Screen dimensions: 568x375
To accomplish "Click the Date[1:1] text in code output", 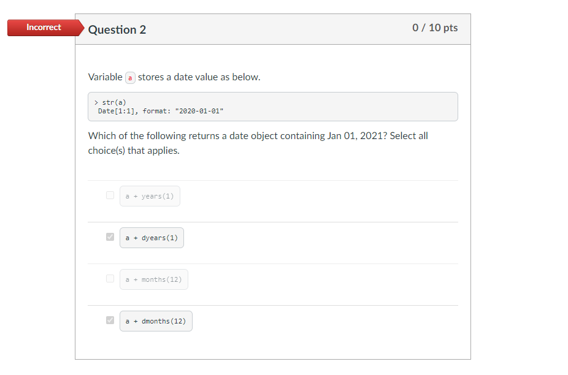I will [x=118, y=111].
